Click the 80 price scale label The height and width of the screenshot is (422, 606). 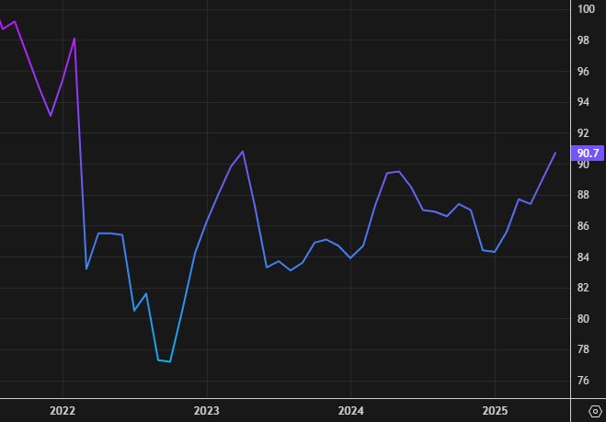585,319
